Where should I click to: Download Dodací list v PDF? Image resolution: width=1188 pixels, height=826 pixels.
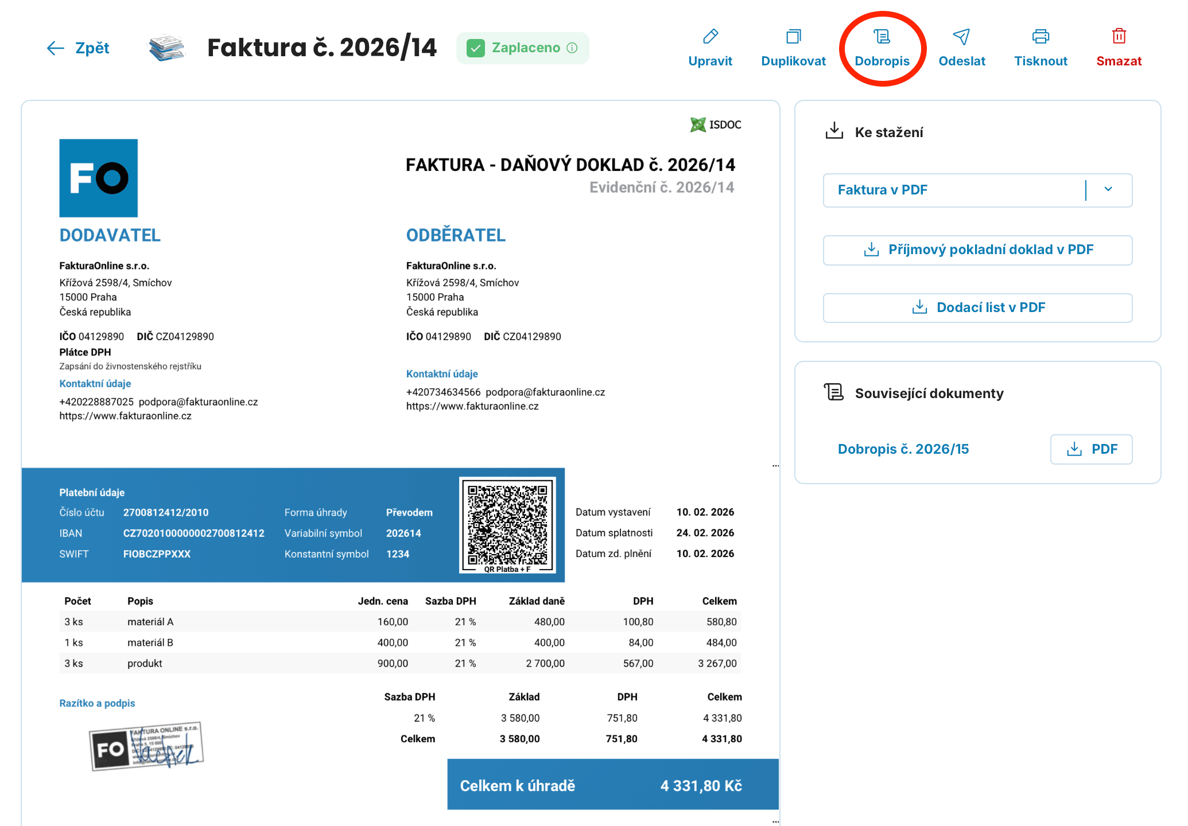(x=978, y=308)
